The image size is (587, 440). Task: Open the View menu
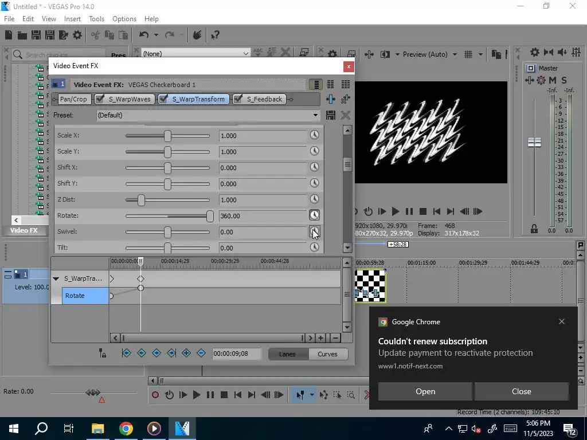coord(49,19)
